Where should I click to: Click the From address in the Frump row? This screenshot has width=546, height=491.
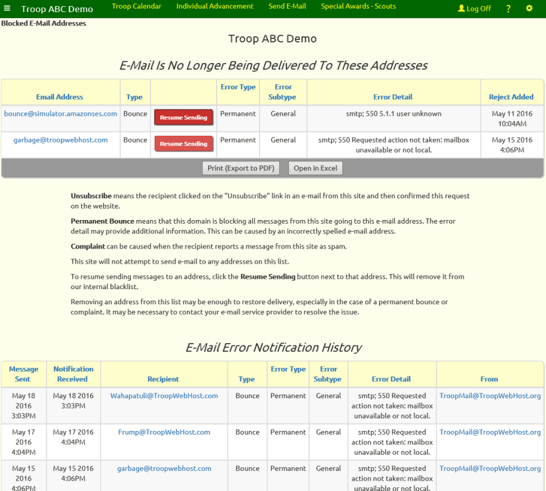coord(490,432)
